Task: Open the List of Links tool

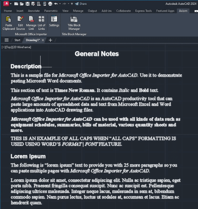Action: [x=42, y=23]
